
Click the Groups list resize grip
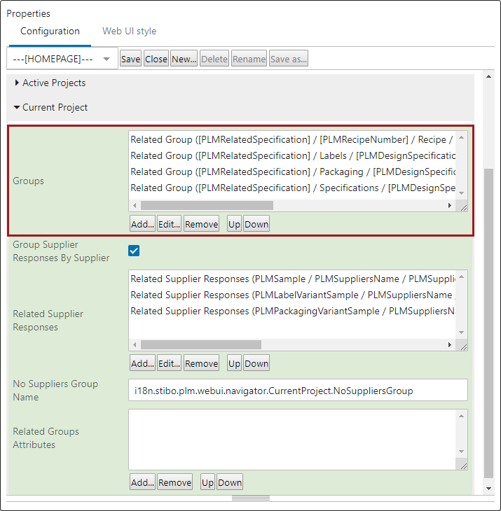(x=463, y=208)
